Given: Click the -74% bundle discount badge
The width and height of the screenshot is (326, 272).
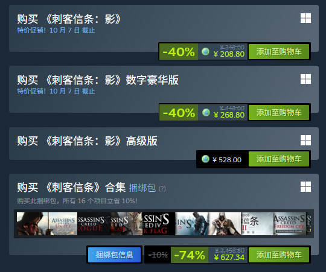Looking at the screenshot, I should tap(190, 255).
